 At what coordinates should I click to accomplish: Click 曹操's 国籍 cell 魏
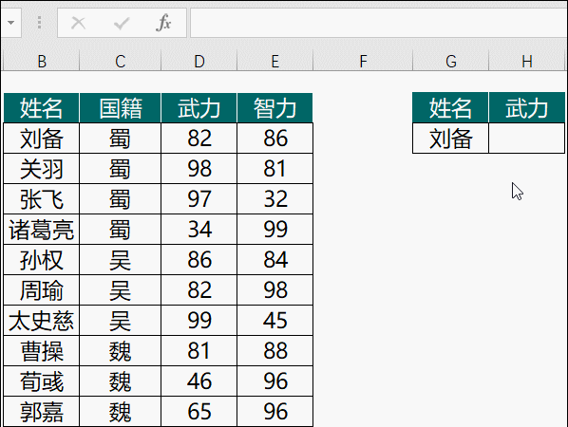120,351
